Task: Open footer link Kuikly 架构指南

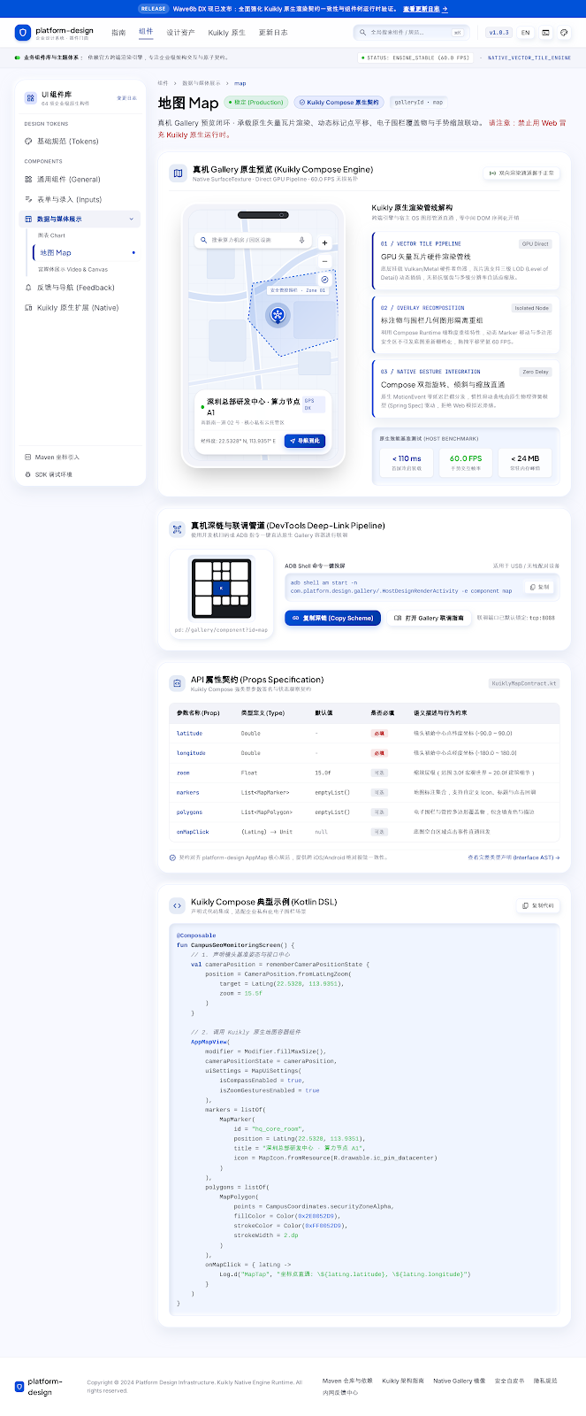Action: (x=403, y=1381)
